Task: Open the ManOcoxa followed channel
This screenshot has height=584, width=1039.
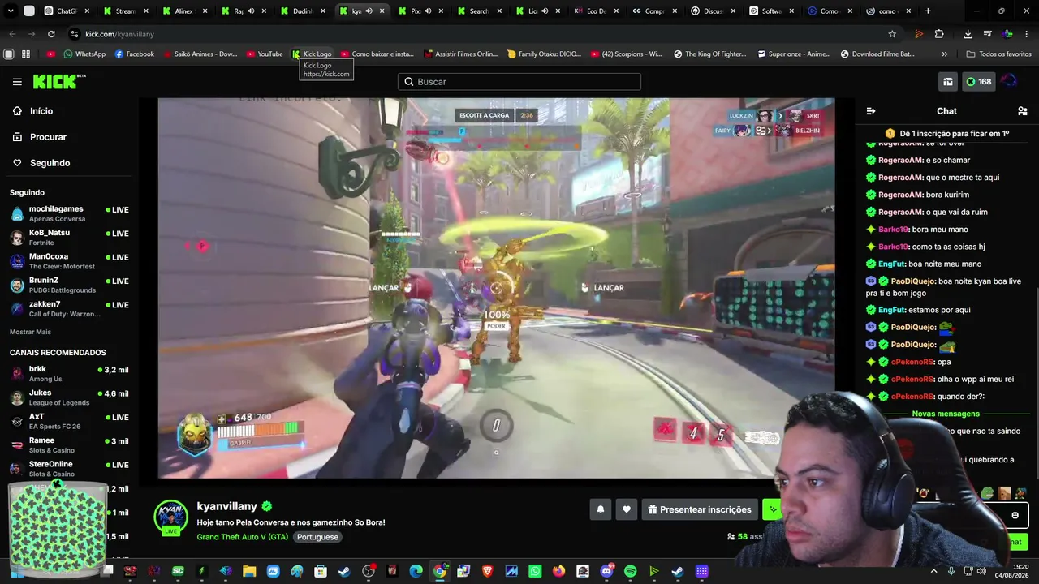Action: pyautogui.click(x=69, y=261)
